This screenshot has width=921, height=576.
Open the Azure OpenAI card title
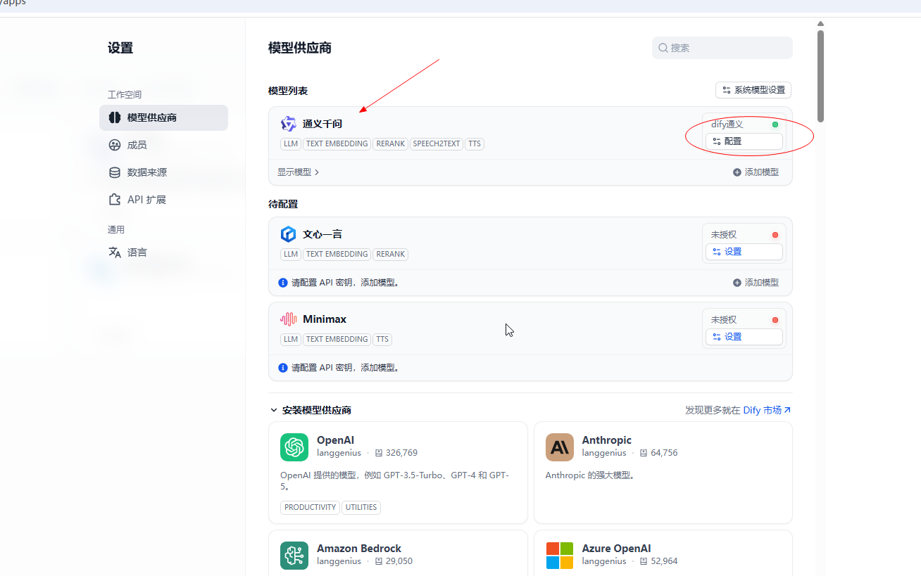point(616,549)
